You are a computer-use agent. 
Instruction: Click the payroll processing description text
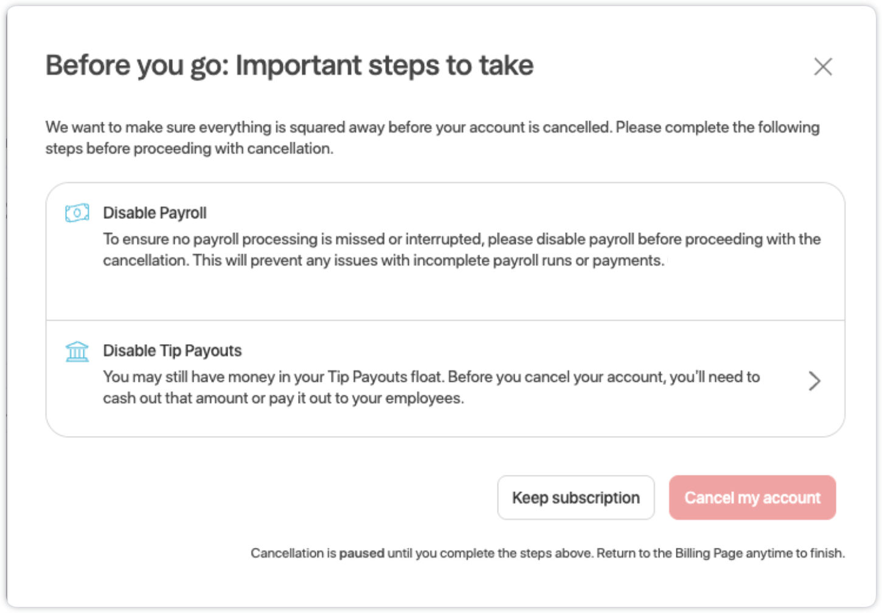click(462, 250)
